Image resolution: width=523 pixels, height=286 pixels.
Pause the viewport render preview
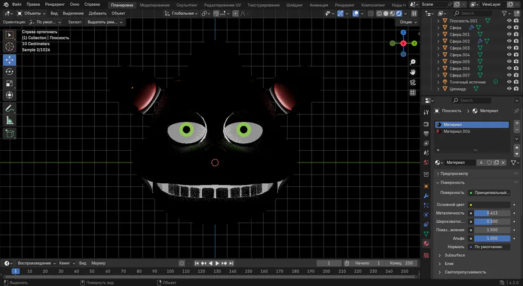(x=414, y=13)
